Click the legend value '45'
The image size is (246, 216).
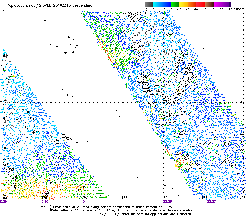click(x=222, y=9)
